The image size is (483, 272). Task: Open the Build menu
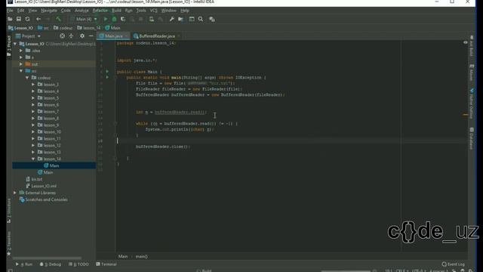pos(116,11)
